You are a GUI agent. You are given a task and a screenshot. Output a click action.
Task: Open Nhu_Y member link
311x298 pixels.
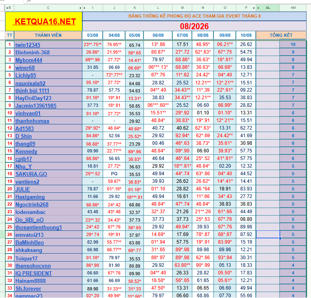pyautogui.click(x=24, y=166)
